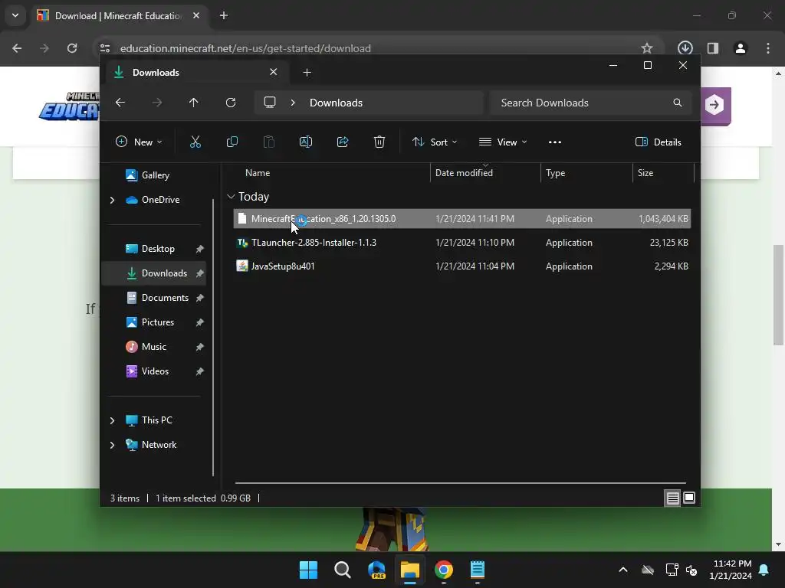
Task: Click Chrome's page vertical scrollbar thumb
Action: click(778, 295)
